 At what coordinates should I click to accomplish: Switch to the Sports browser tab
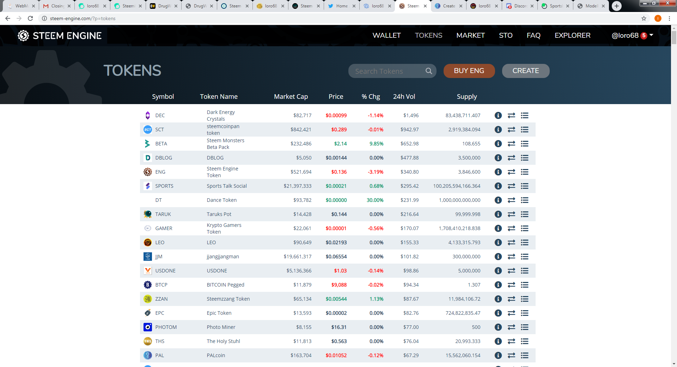coord(555,6)
